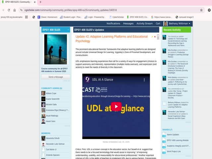Click the red delete icon on Update #2
The image size is (212, 159).
click(155, 37)
